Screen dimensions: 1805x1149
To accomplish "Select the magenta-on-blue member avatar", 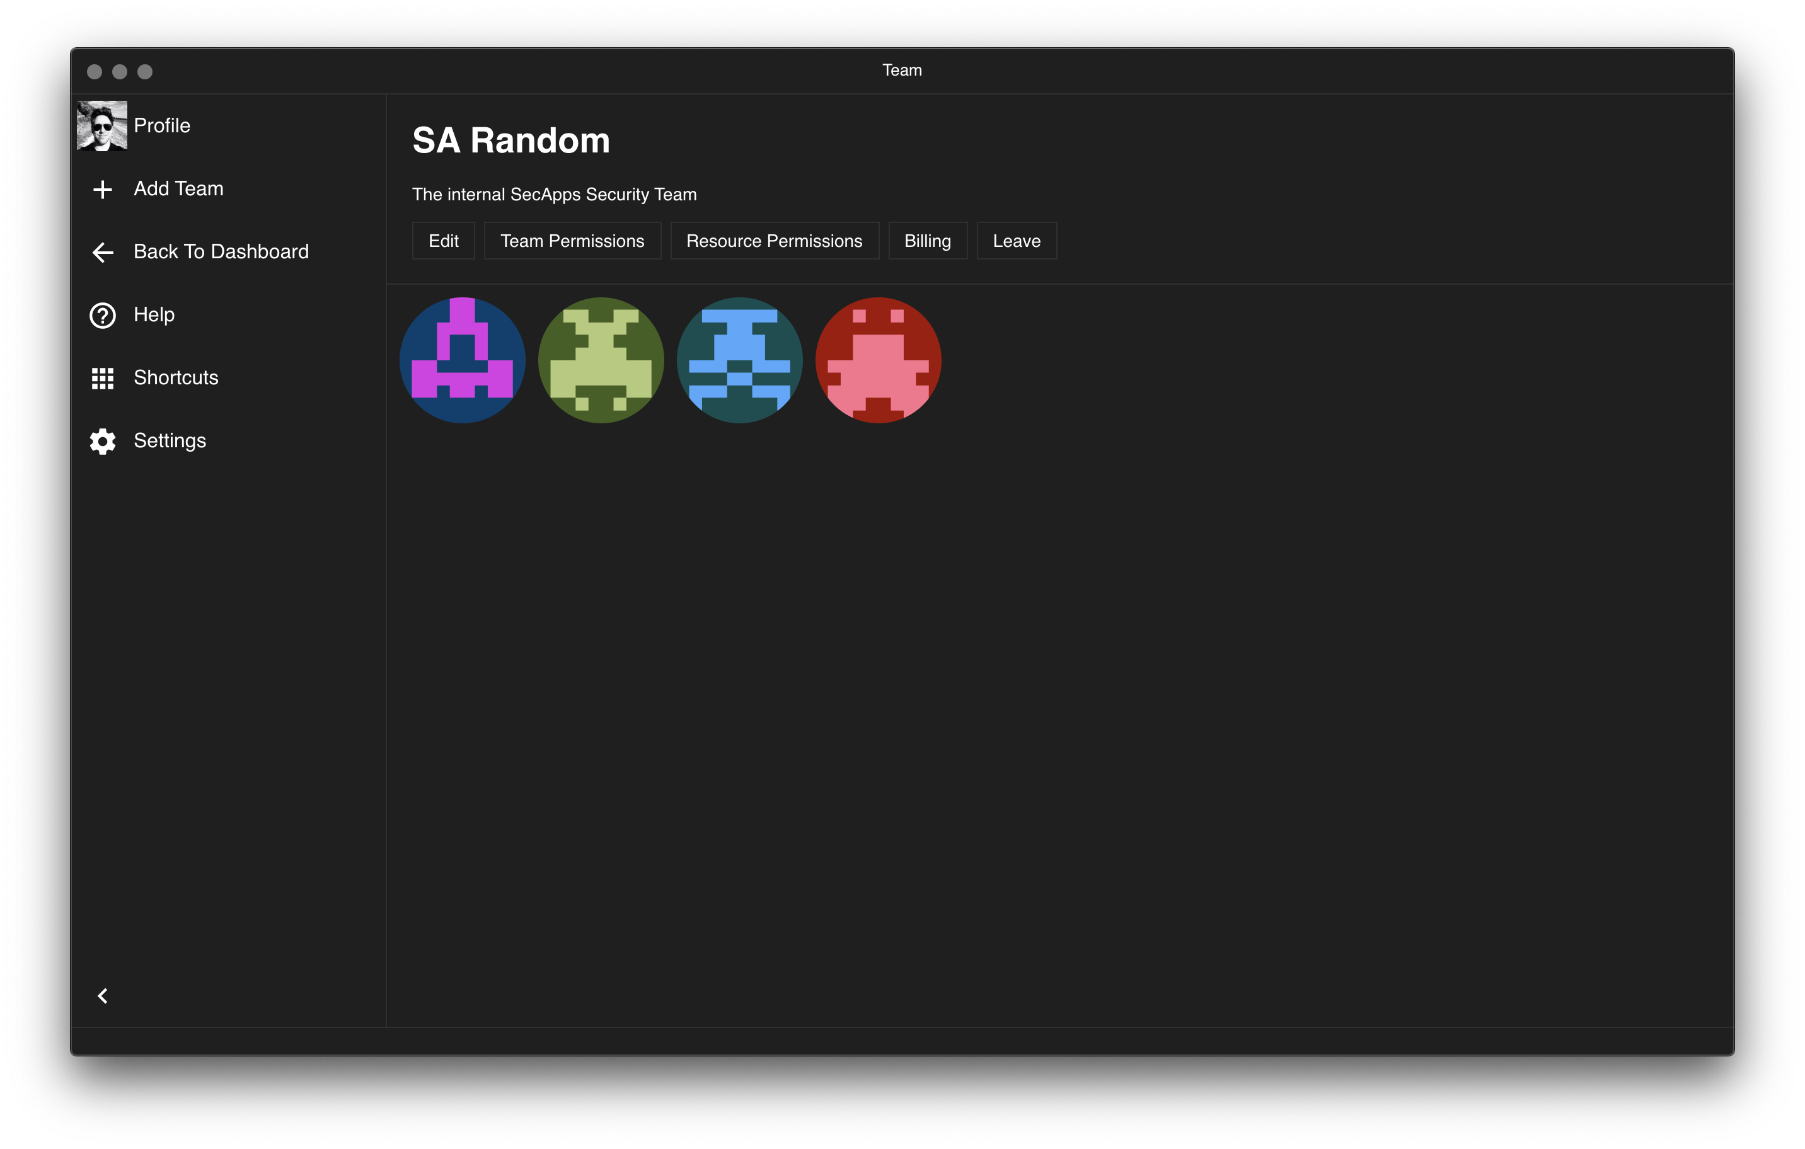I will (x=463, y=360).
